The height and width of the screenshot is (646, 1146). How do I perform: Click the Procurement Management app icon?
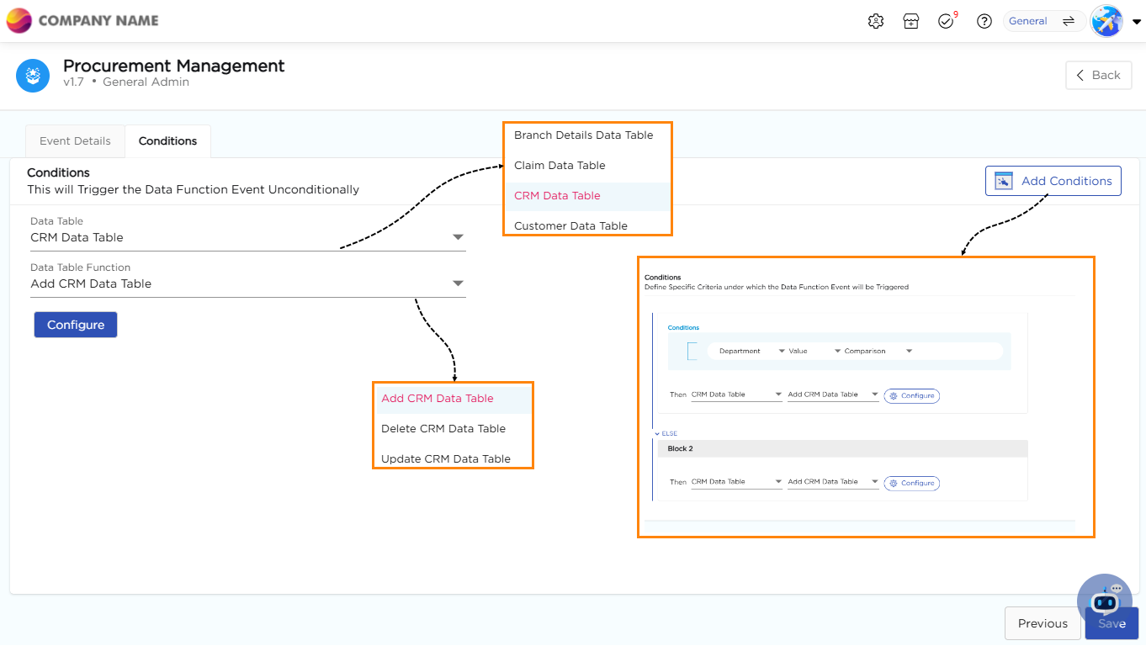coord(33,75)
